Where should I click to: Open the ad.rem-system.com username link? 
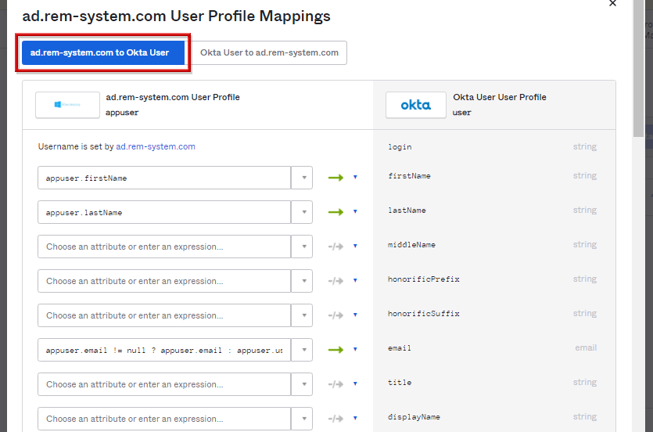156,146
